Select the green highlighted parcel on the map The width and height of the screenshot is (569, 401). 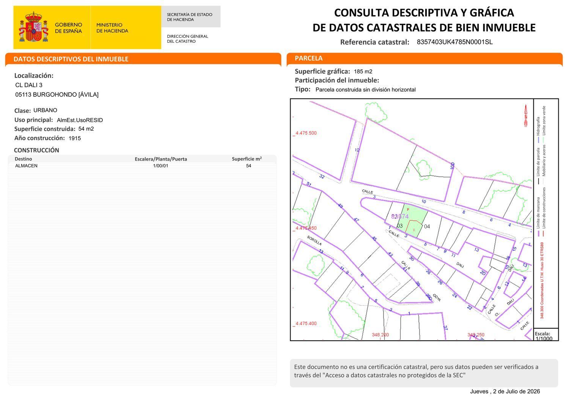point(412,220)
